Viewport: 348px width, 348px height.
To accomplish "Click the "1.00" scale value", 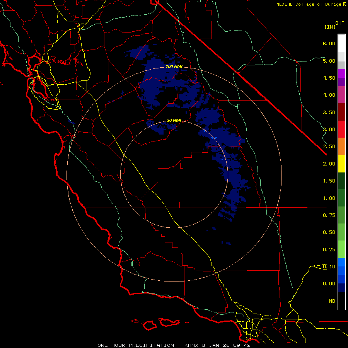I will (x=329, y=198).
